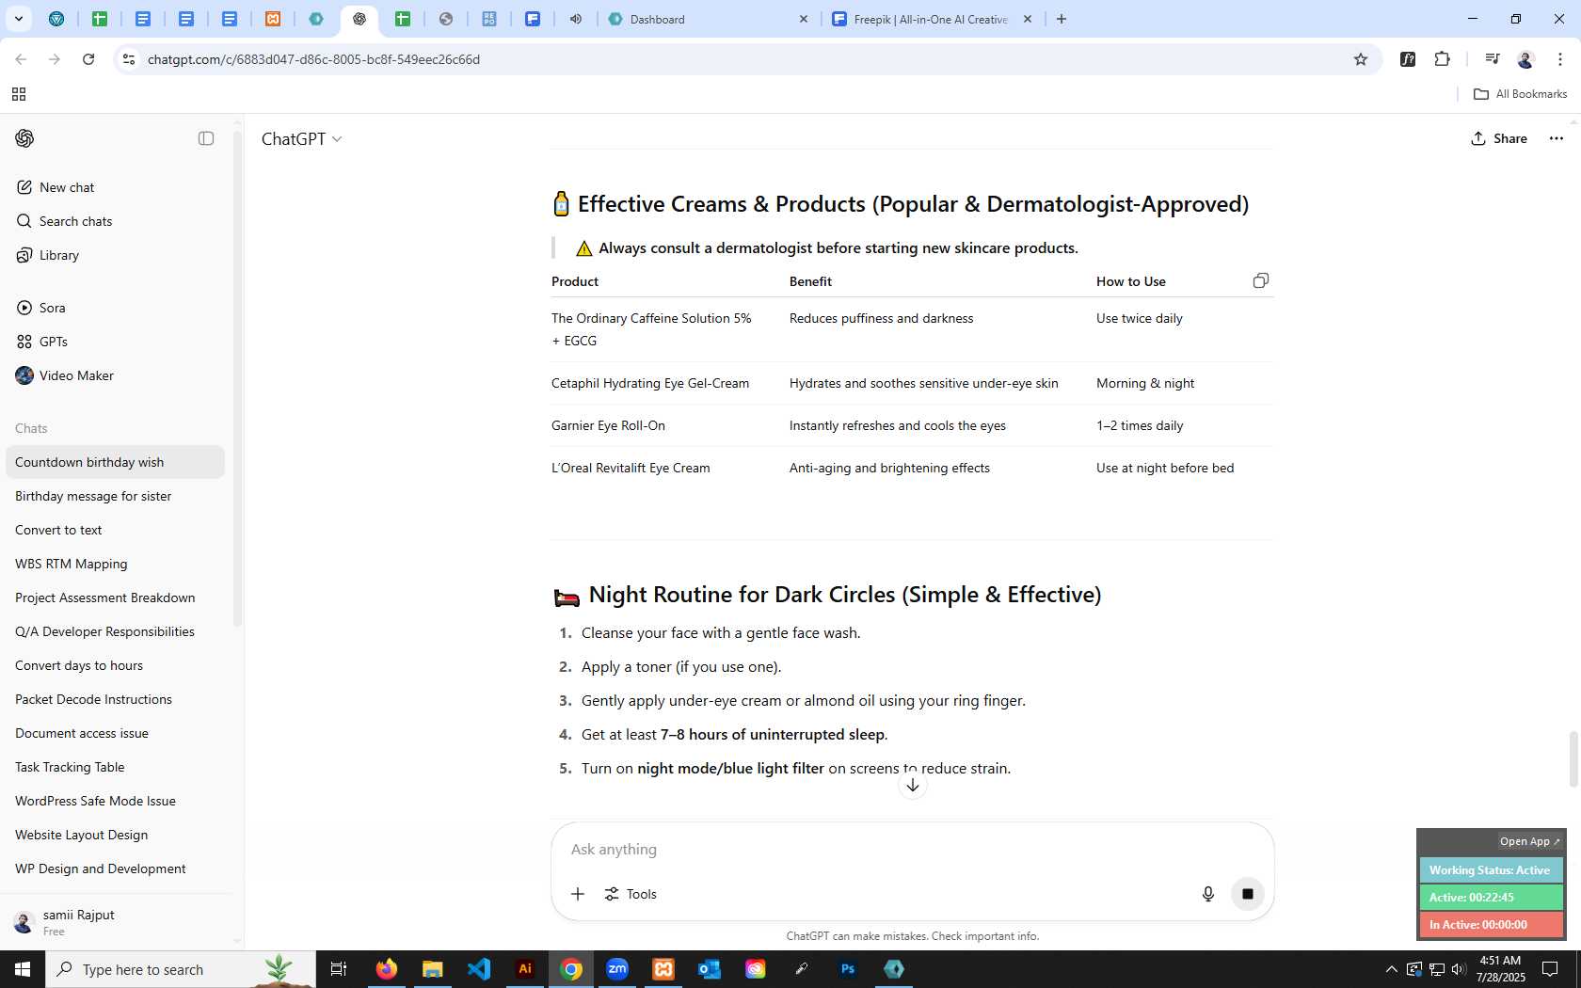
Task: Show hidden system tray icons
Action: pos(1391,969)
